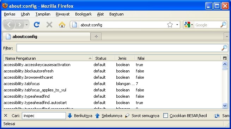Click the Google search engine icon
The image size is (231, 129).
(x=187, y=25)
